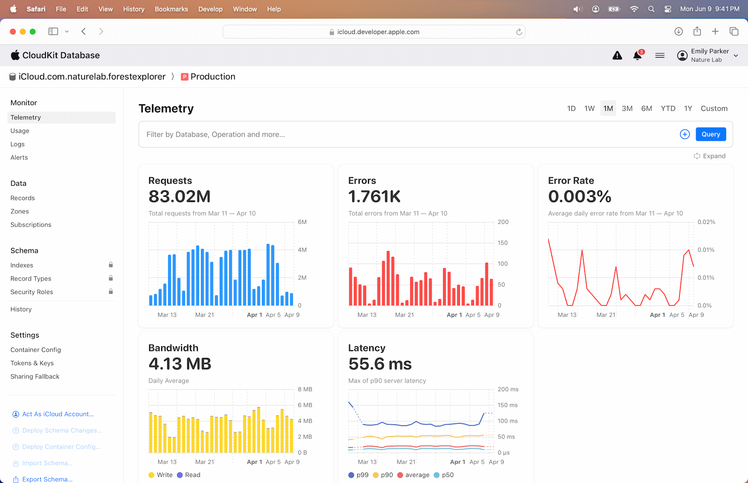Open the Production environment breadcrumb selector
Image resolution: width=748 pixels, height=483 pixels.
click(x=208, y=77)
